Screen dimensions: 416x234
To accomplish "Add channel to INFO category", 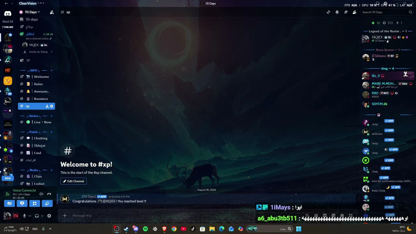I will 51,71.
